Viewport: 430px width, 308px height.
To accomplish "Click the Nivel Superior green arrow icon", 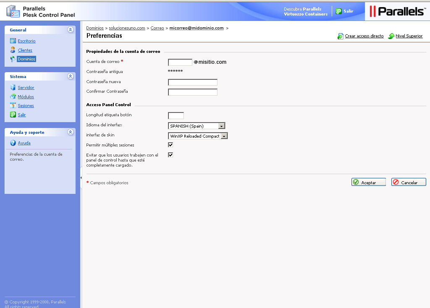I will 391,36.
